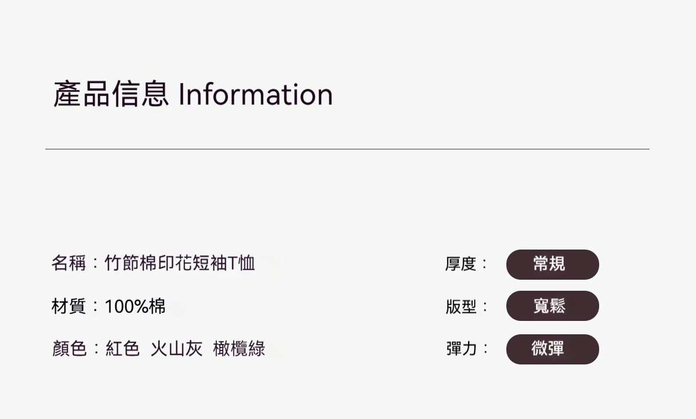The width and height of the screenshot is (696, 419).
Task: Select the 竹節棉印花短袖T恤 product name
Action: point(180,264)
